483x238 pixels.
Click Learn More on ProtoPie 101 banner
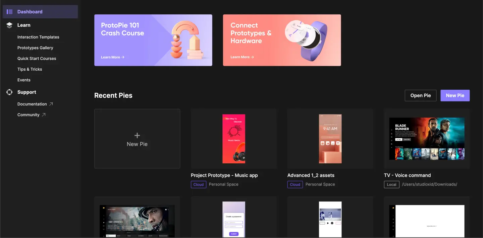pyautogui.click(x=112, y=57)
